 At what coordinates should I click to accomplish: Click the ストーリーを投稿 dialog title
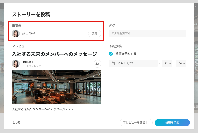point(31,15)
